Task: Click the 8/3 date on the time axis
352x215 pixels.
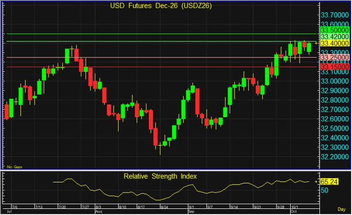Action: point(98,207)
